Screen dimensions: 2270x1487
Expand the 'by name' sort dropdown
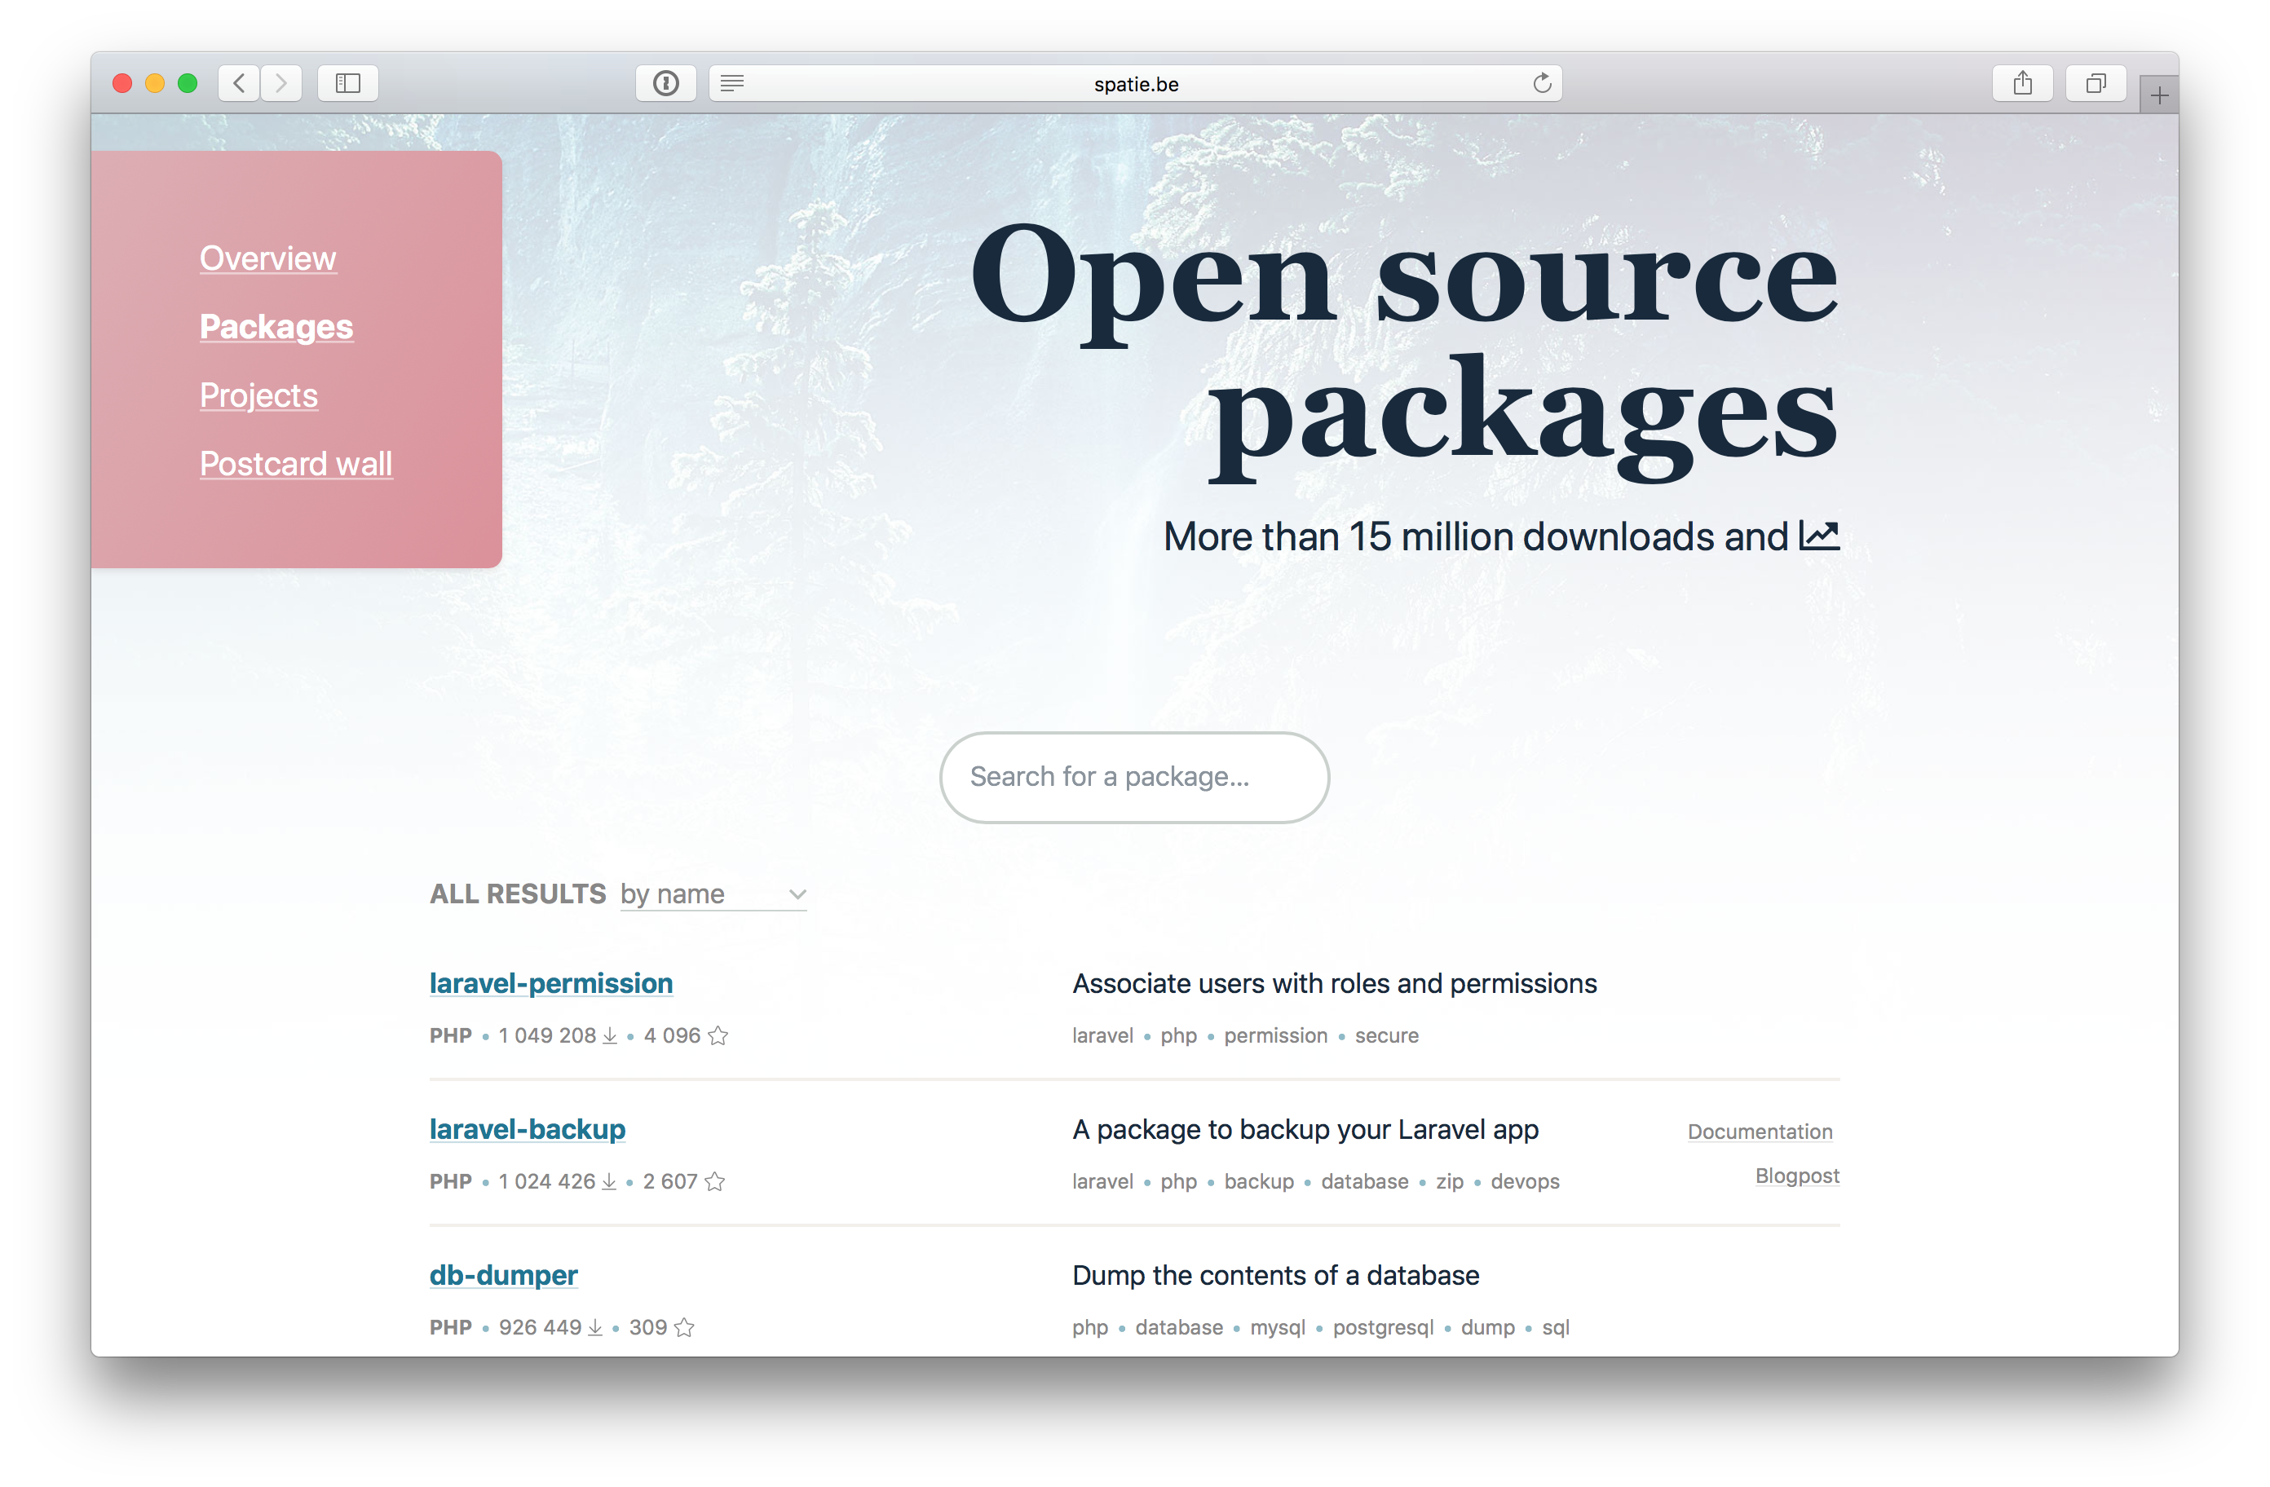click(x=713, y=894)
